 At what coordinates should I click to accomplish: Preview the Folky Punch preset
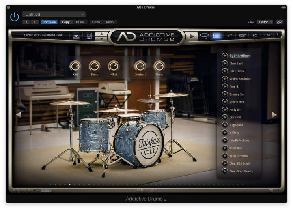pos(225,71)
